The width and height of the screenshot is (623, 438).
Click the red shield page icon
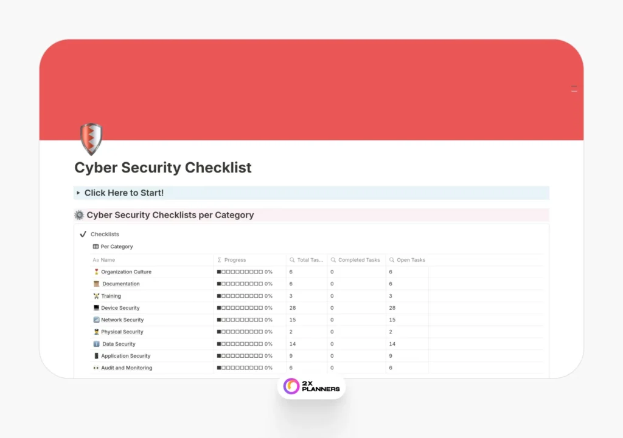tap(91, 139)
